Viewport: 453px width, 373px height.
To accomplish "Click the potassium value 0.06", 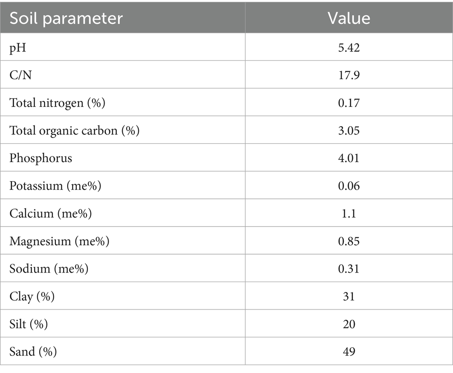I will pos(348,186).
